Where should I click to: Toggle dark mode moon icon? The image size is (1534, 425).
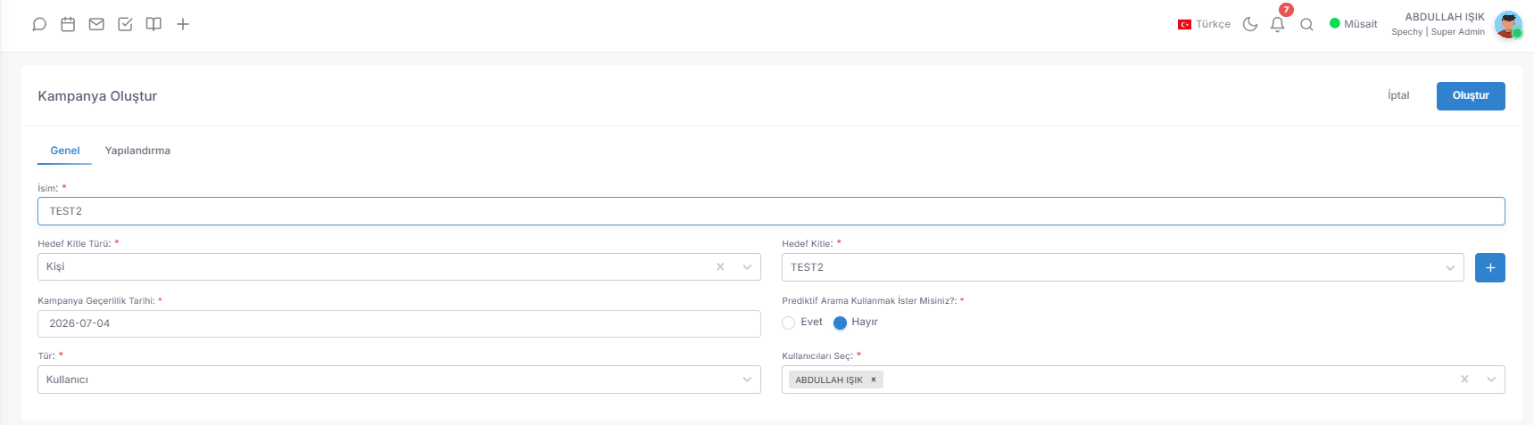[x=1250, y=24]
